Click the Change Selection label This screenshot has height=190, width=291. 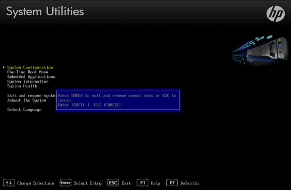pos(36,183)
